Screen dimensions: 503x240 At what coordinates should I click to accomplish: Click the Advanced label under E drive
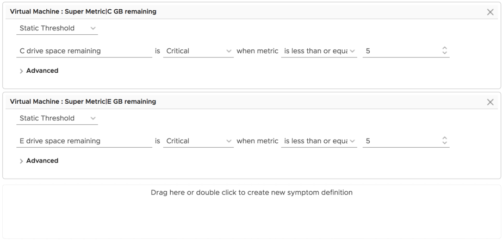42,161
